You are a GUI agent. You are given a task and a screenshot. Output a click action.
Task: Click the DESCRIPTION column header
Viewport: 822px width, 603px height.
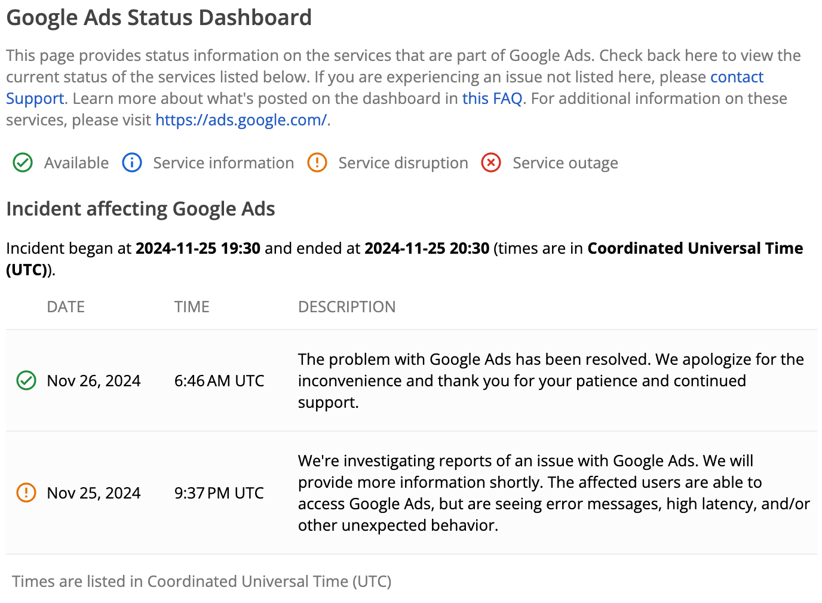point(346,306)
